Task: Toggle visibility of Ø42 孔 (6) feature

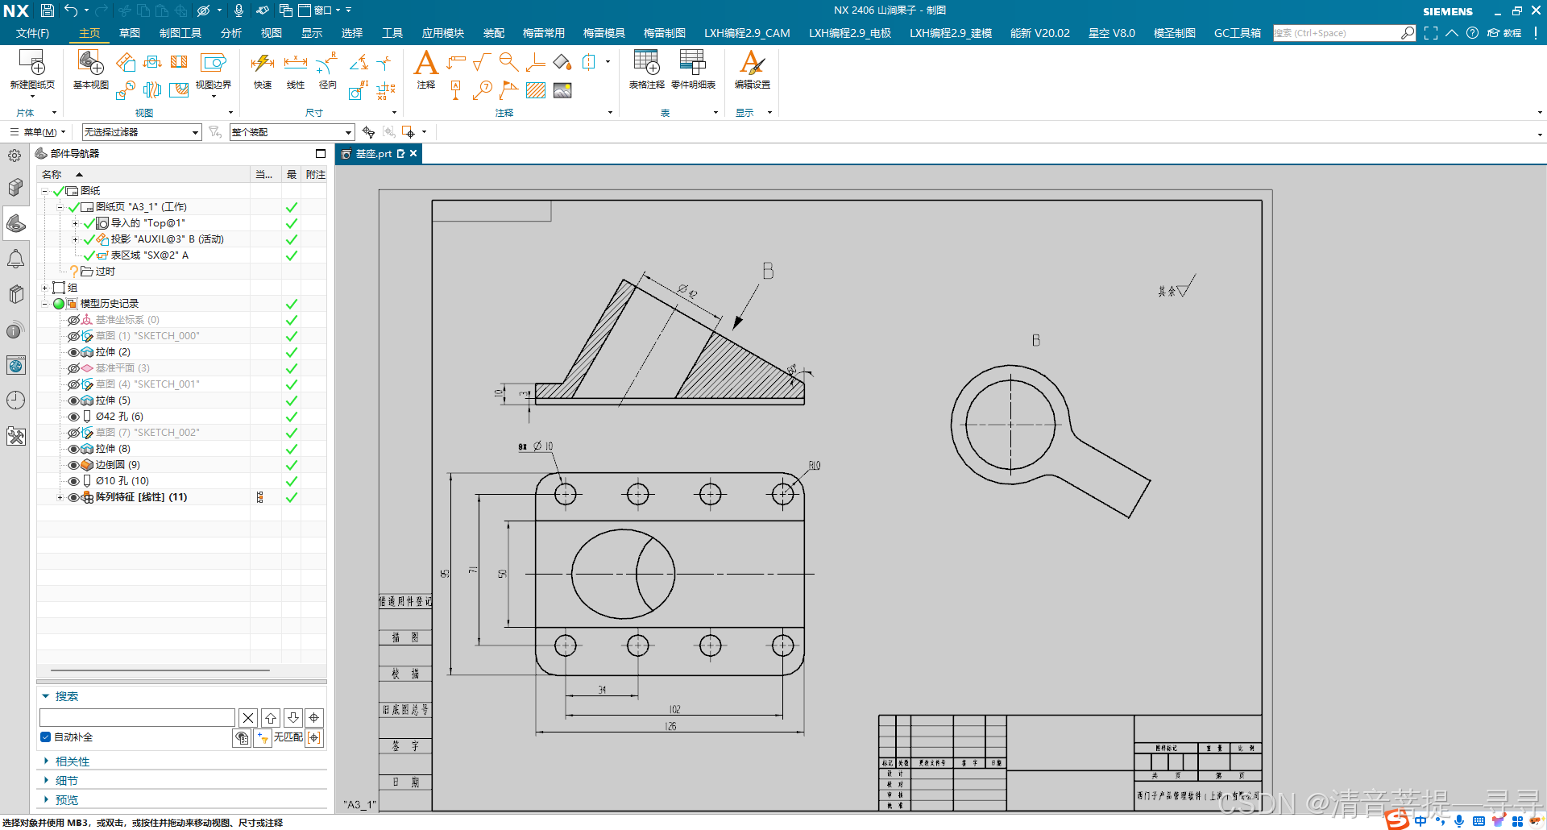Action: (x=73, y=417)
